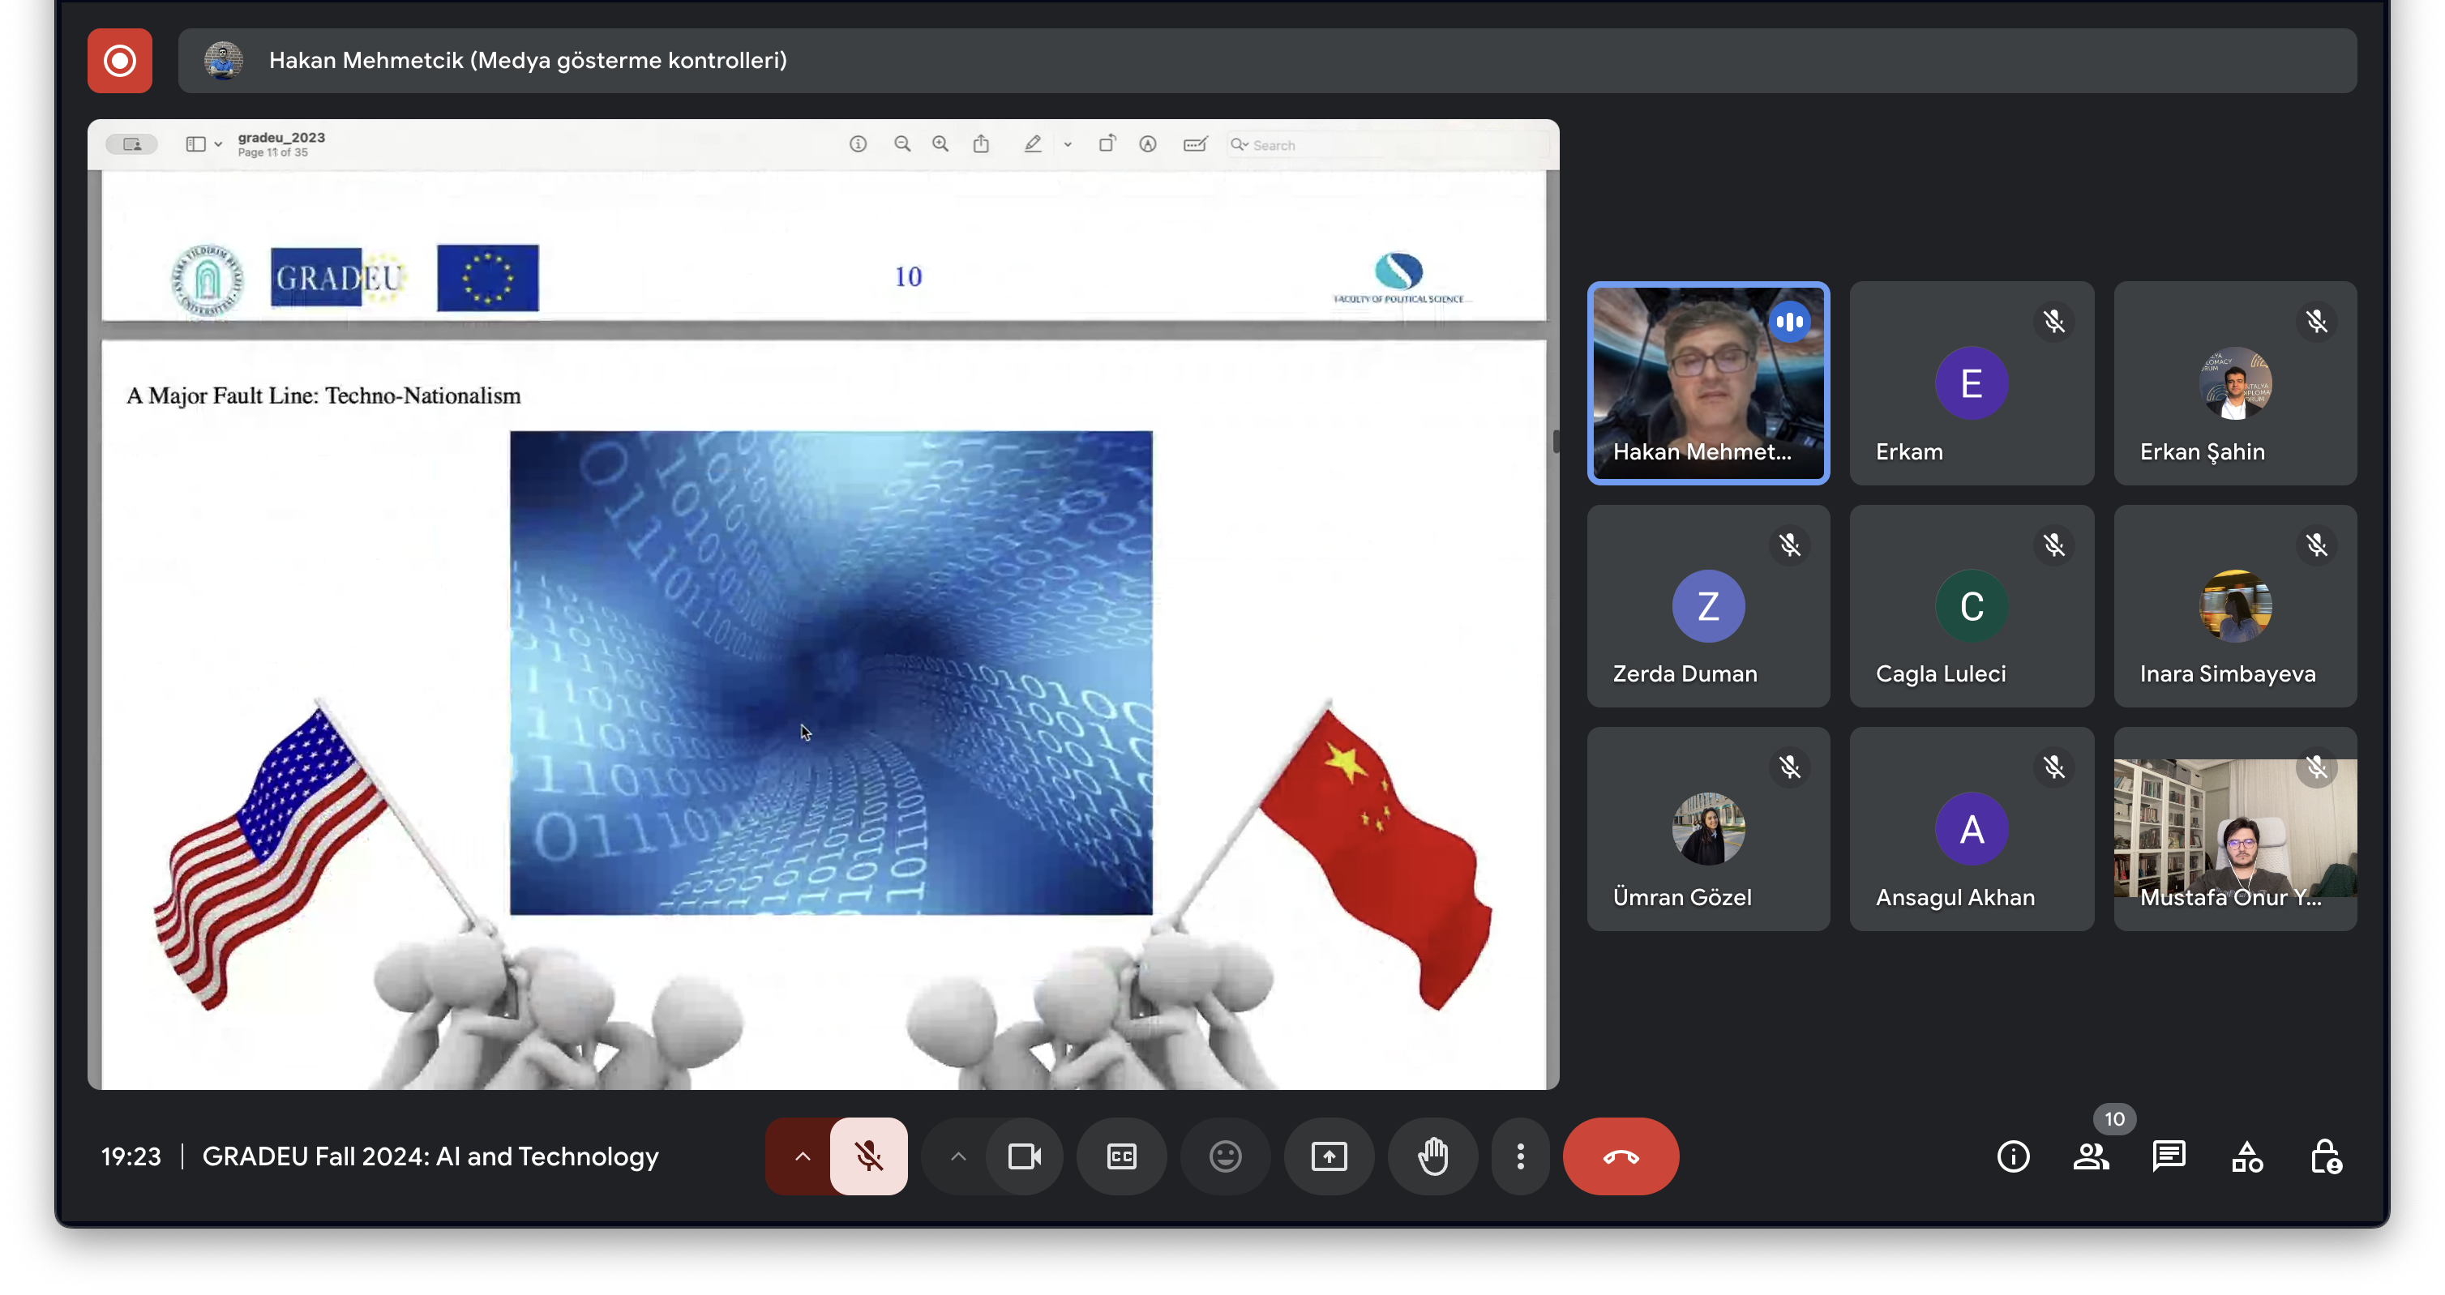
Task: Send an emoji reaction
Action: pos(1224,1156)
